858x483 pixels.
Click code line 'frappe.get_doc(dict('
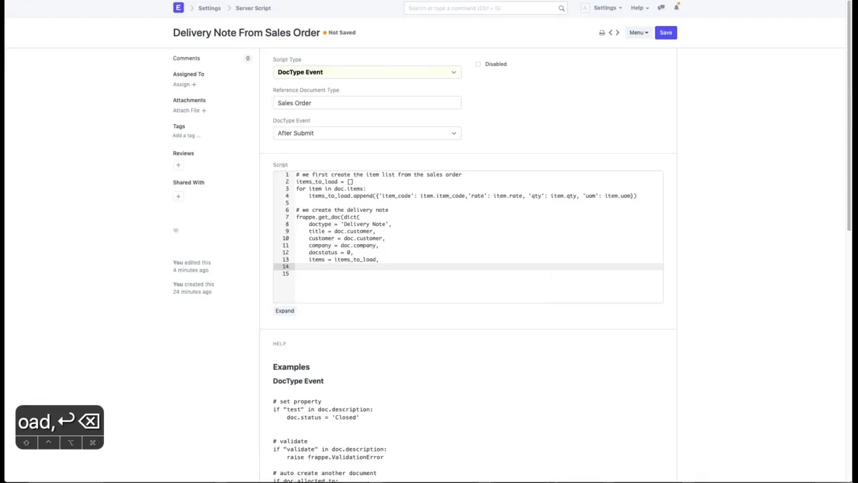click(x=328, y=217)
